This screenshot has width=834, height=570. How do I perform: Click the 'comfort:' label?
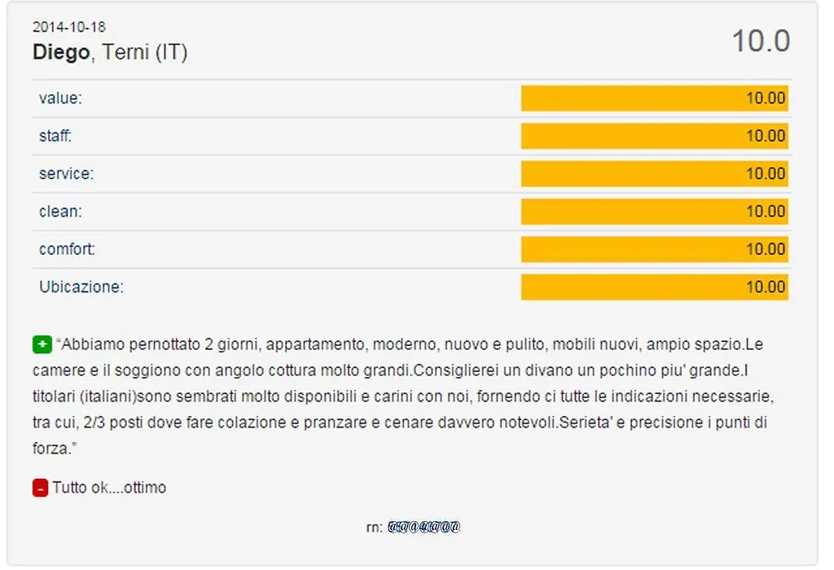(x=67, y=249)
